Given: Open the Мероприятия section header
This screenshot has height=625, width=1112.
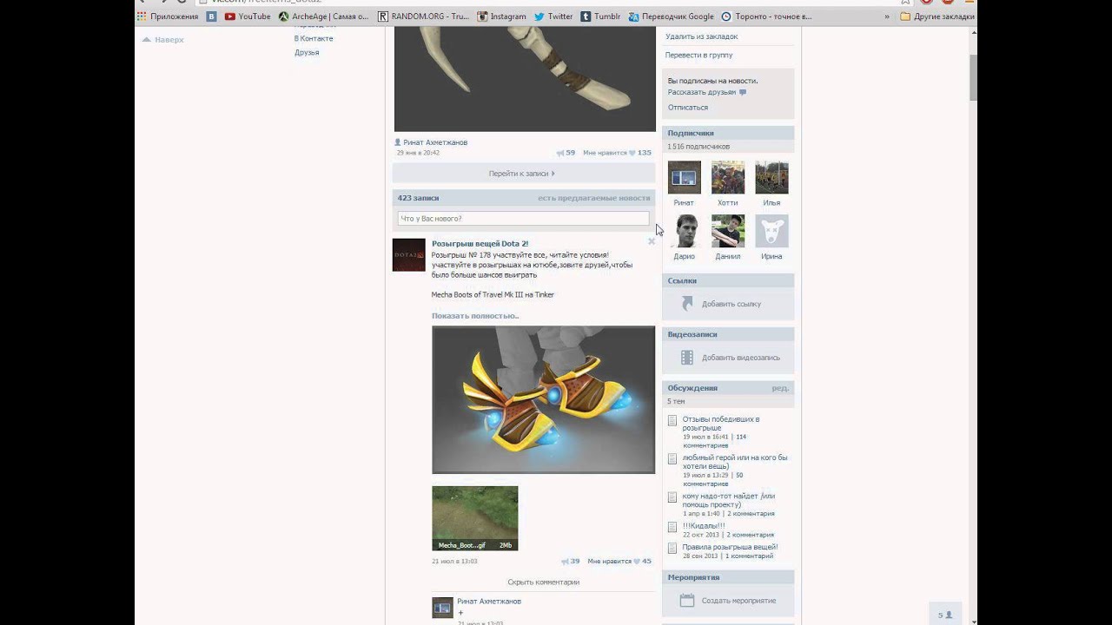Looking at the screenshot, I should click(728, 577).
